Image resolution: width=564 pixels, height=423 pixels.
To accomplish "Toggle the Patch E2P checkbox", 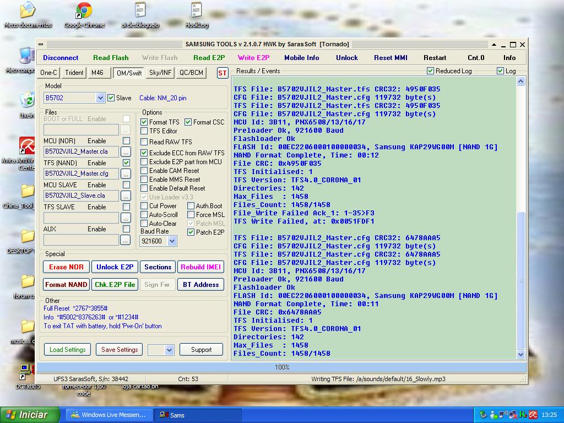I will click(191, 232).
